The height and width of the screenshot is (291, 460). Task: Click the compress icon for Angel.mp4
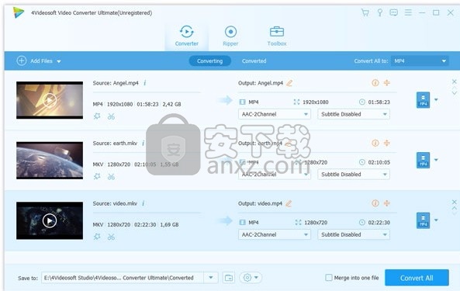point(387,83)
